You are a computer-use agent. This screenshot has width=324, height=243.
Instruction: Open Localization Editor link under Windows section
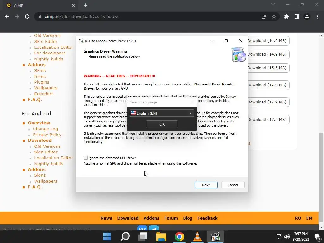click(x=53, y=47)
